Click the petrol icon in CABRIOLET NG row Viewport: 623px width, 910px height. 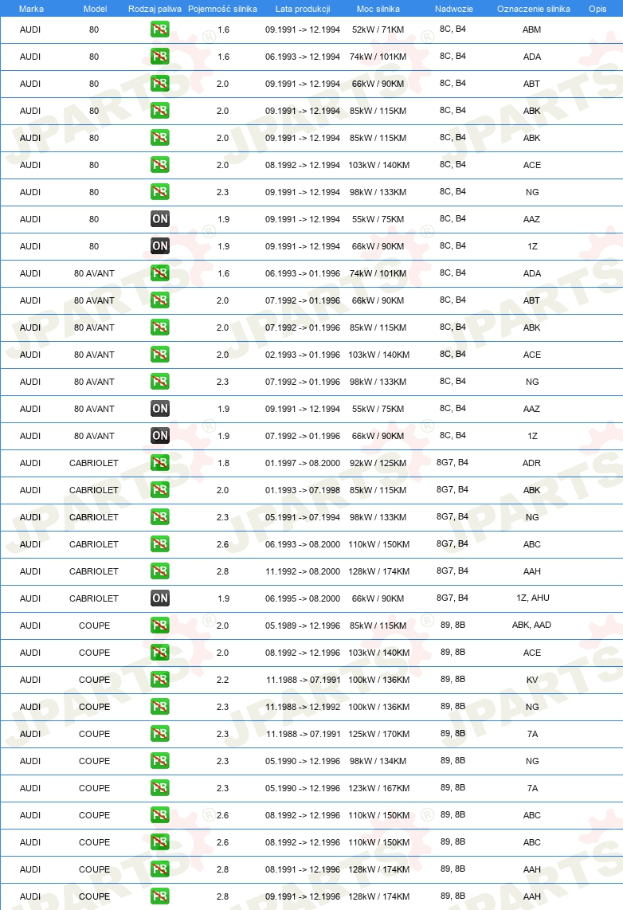tap(159, 516)
